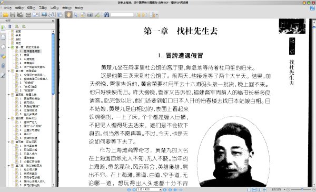316x192 pixels.
Task: Click in the toolbar search text field
Action: pos(122,15)
